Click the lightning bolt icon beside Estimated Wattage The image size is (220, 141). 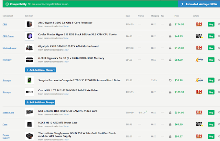[x=182, y=4]
